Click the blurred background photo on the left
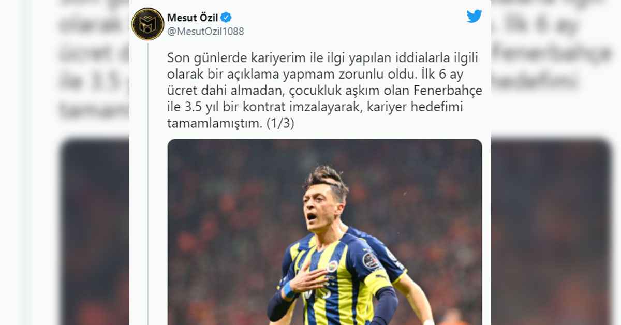This screenshot has height=325, width=621. click(x=95, y=232)
